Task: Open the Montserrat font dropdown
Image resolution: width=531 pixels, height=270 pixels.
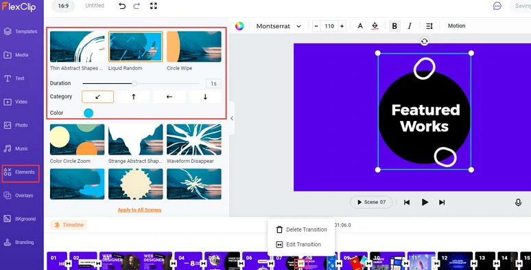Action: [279, 26]
